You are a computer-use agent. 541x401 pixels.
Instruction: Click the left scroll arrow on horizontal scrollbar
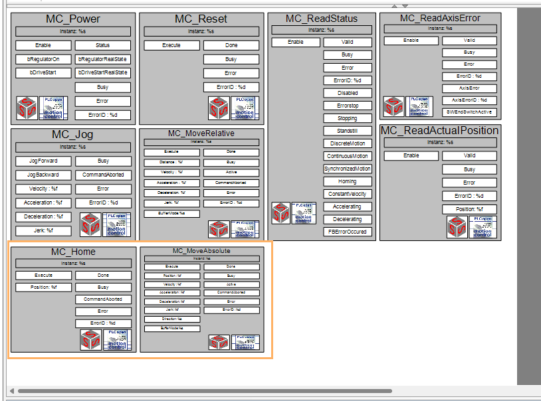(x=11, y=390)
